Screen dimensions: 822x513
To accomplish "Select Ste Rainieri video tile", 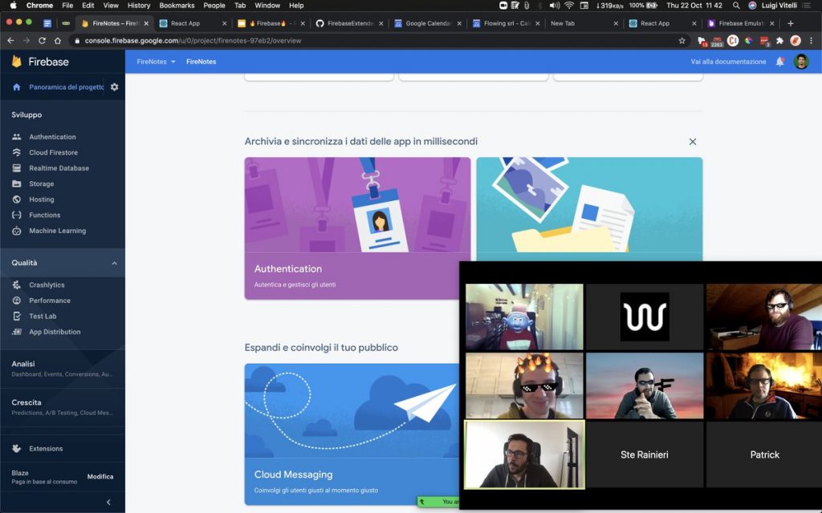I will click(645, 454).
